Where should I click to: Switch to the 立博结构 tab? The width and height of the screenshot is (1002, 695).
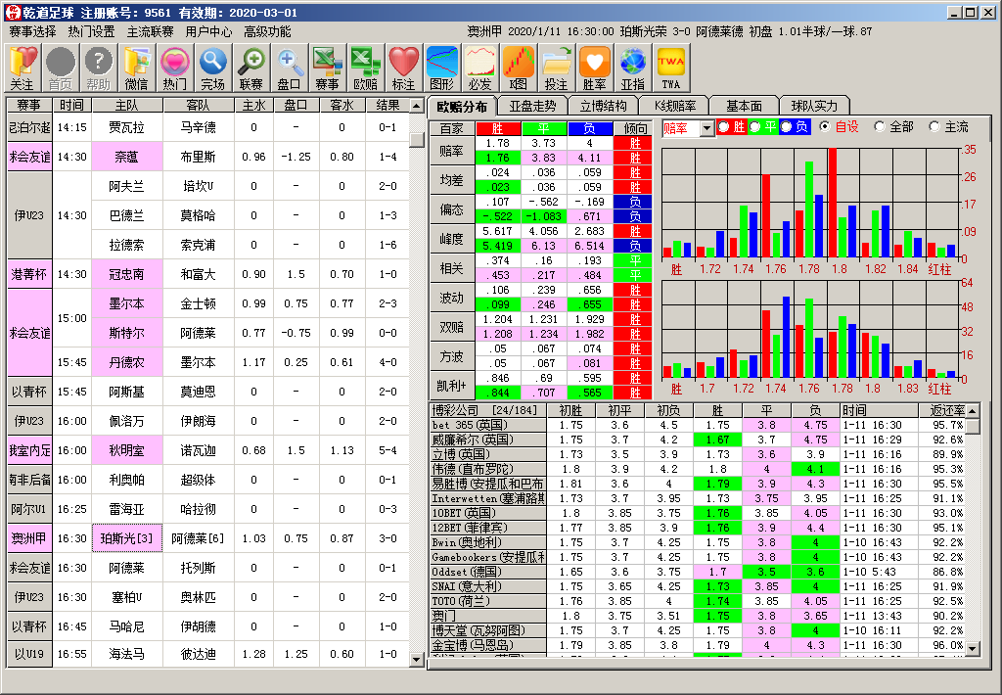603,106
